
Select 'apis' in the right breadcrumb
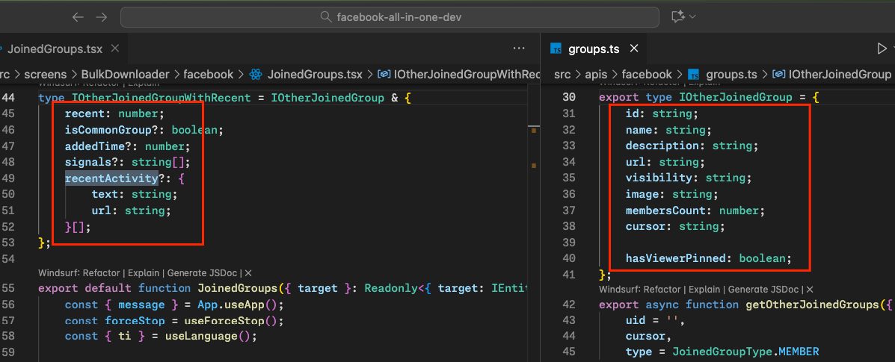[x=597, y=74]
